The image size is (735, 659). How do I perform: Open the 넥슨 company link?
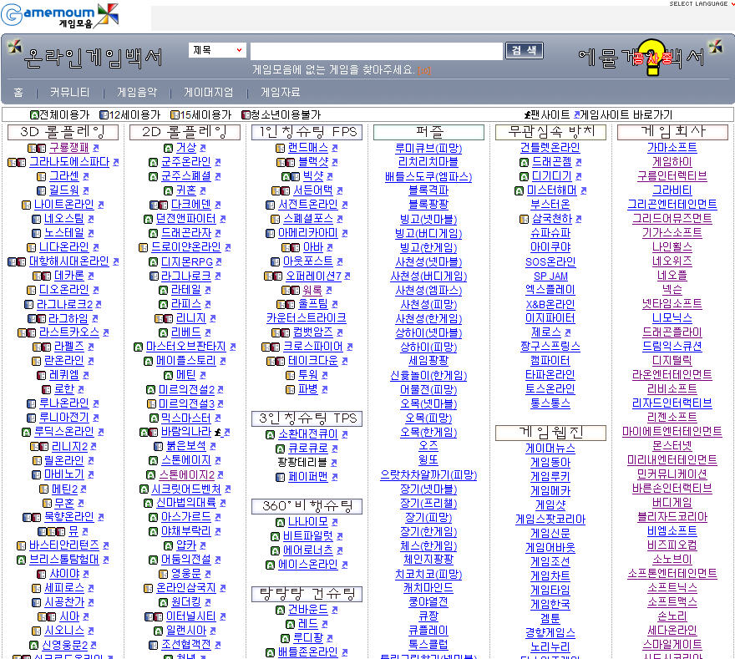click(672, 290)
